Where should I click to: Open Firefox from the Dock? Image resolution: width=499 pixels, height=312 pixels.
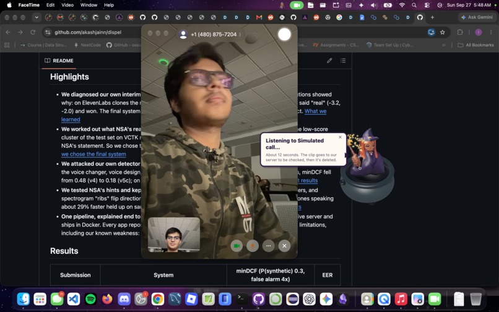pyautogui.click(x=108, y=299)
